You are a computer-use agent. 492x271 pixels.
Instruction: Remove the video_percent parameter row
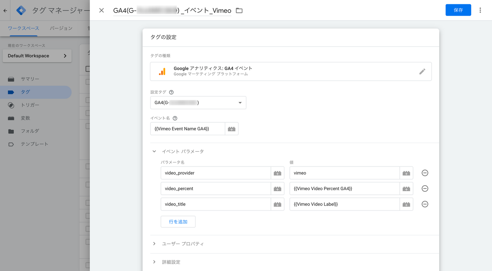click(425, 189)
